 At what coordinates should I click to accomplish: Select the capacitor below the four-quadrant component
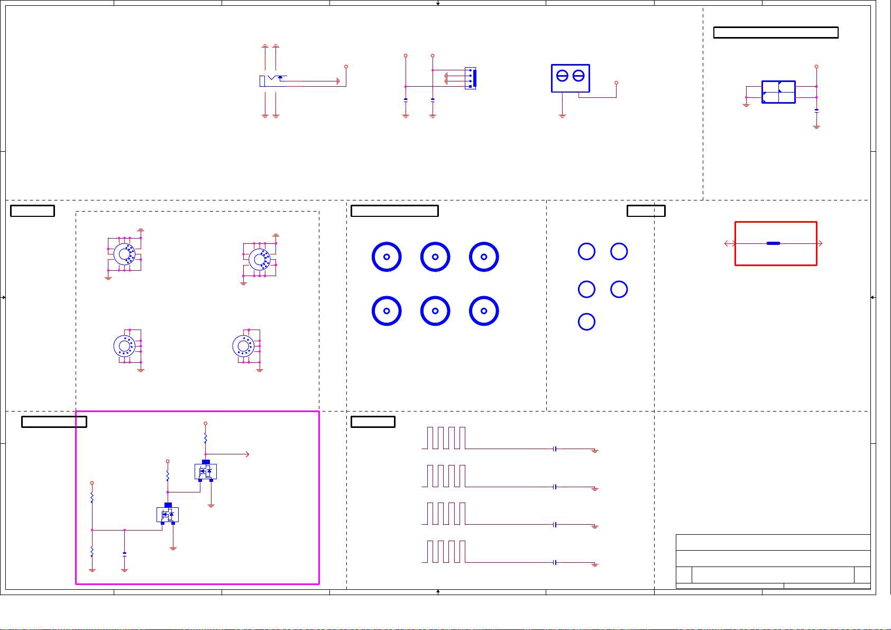[816, 111]
